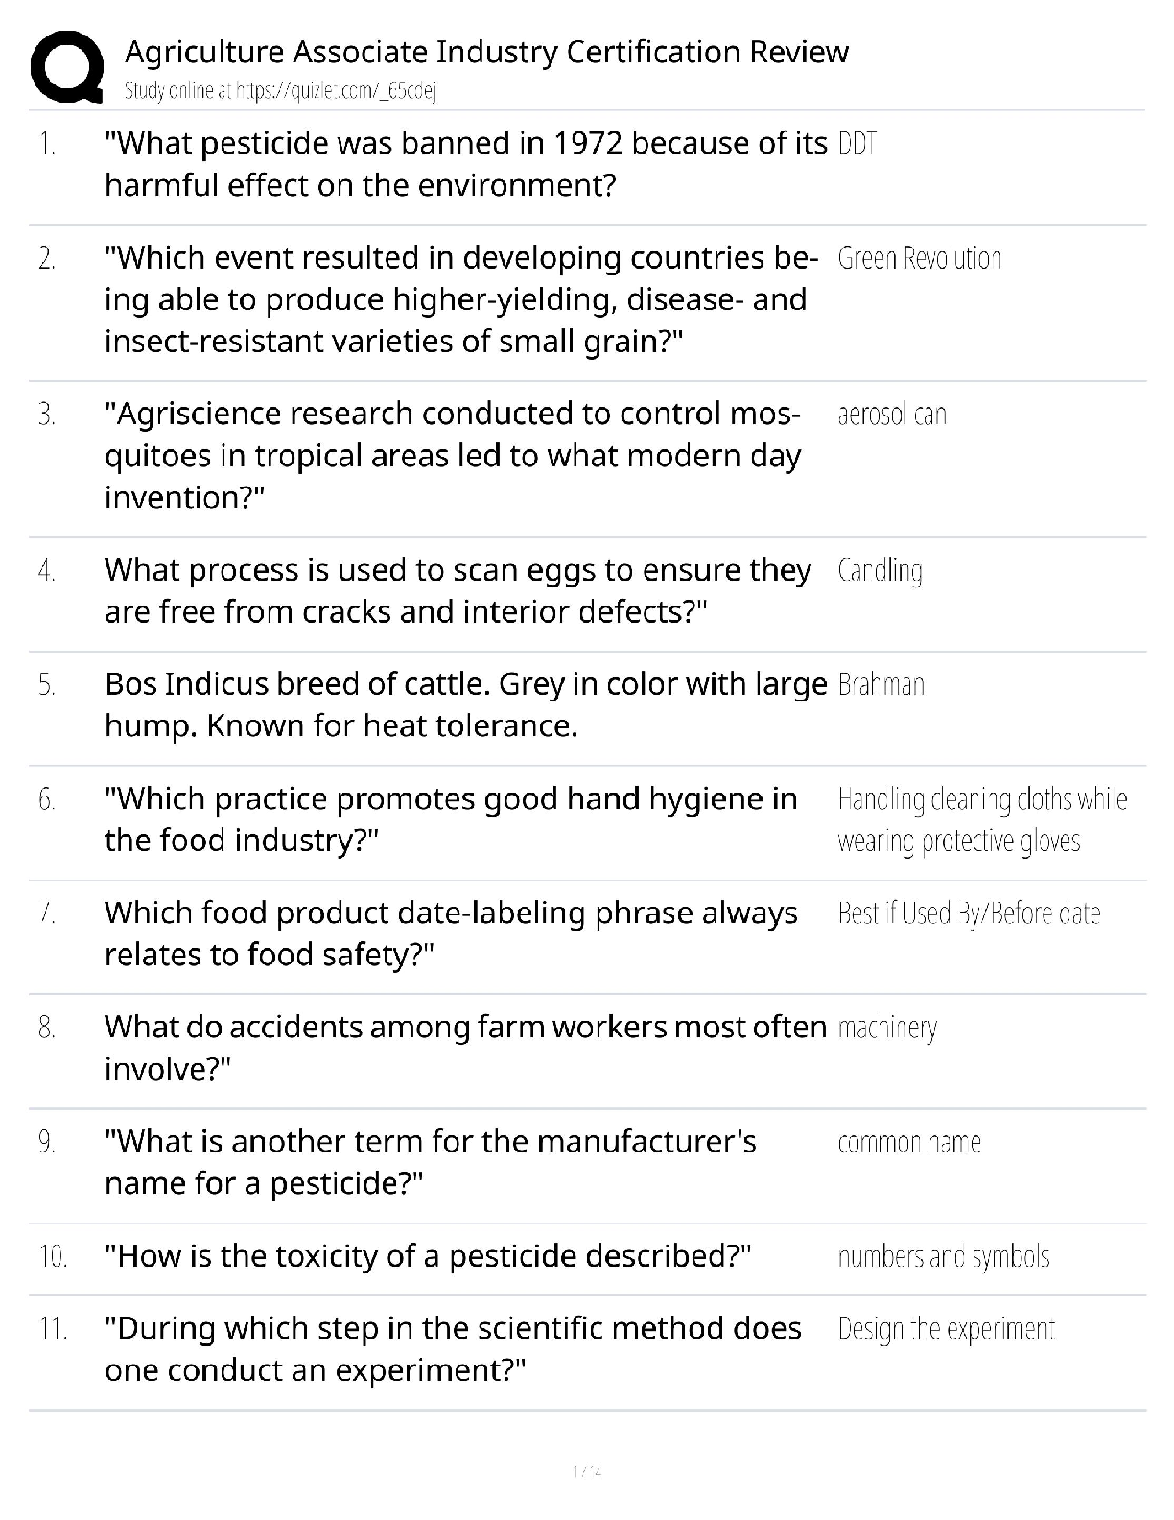Viewport: 1174px width, 1520px height.
Task: Click the "Green Revolution" answer
Action: point(919,258)
